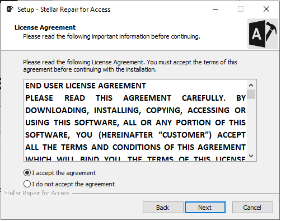
Task: Cancel the Stellar Repair installation
Action: click(x=252, y=208)
